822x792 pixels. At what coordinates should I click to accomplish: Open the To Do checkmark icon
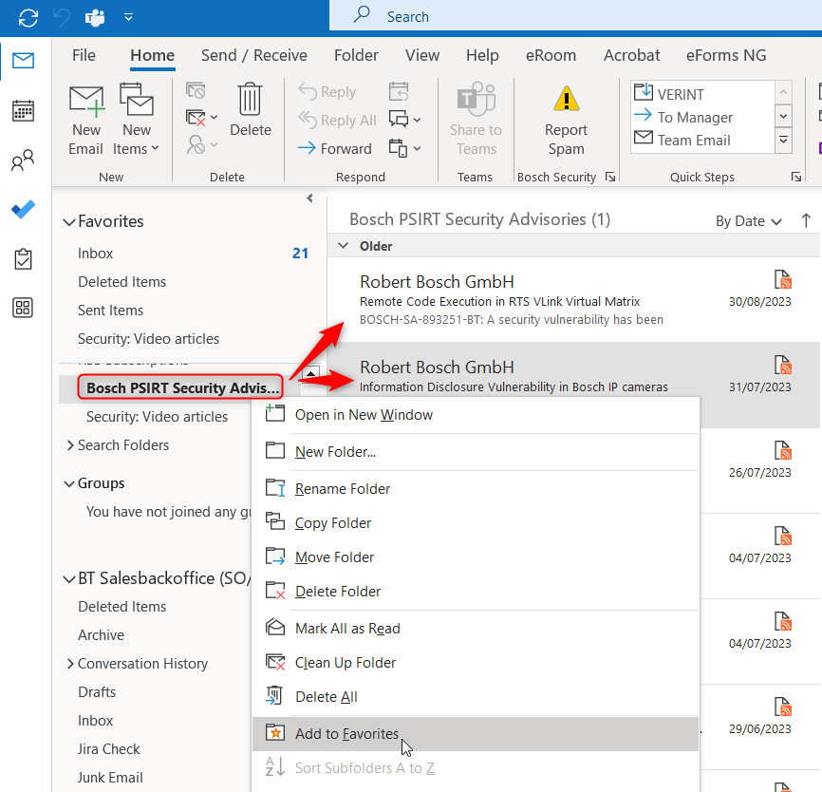click(x=24, y=210)
